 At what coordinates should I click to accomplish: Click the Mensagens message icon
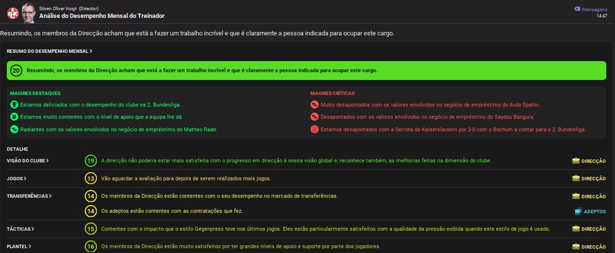click(577, 9)
